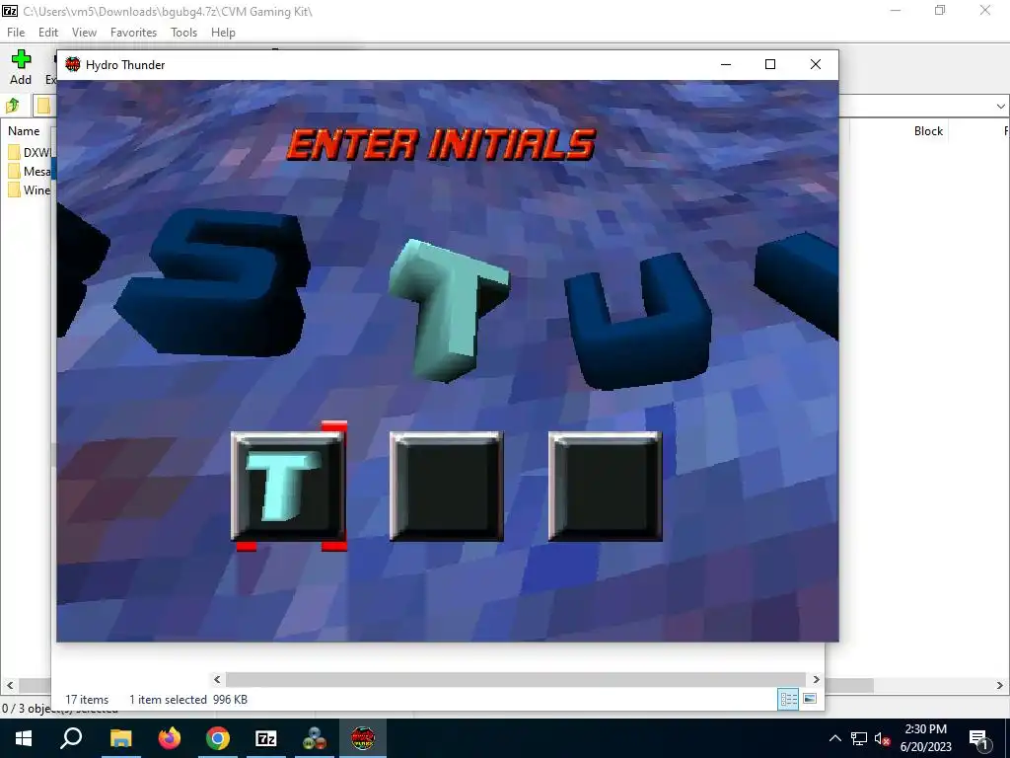Open the Help menu in 7-Zip
Screen dimensions: 1010x758
click(223, 33)
